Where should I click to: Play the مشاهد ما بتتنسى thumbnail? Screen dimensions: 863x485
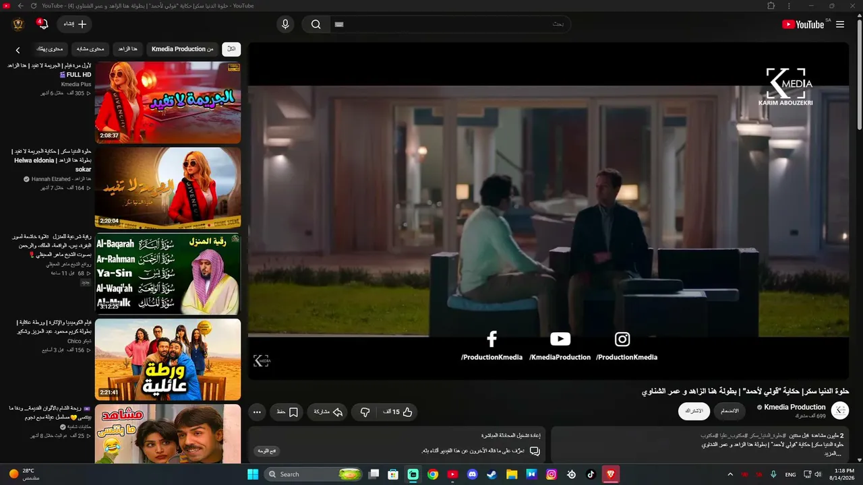(168, 434)
